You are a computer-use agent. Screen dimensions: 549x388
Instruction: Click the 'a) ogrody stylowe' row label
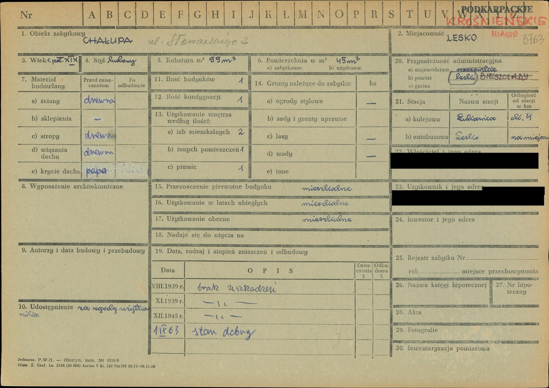click(295, 101)
